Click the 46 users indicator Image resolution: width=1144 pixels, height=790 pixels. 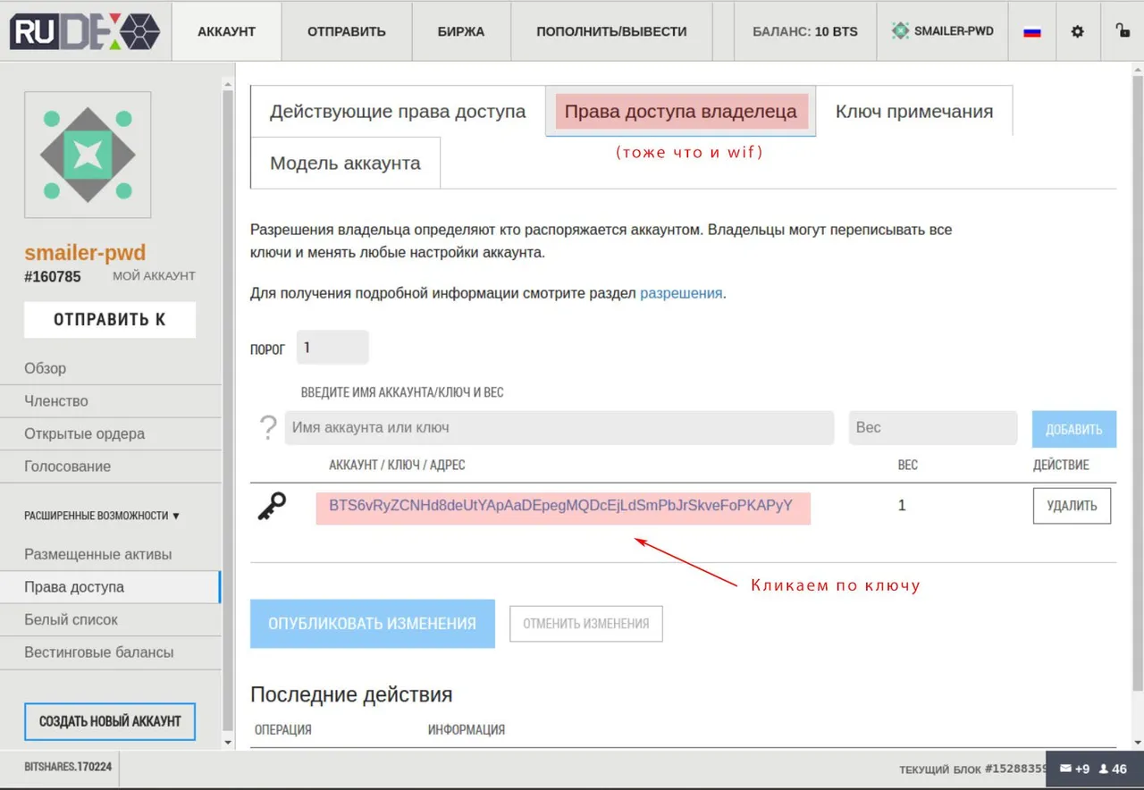click(1113, 769)
